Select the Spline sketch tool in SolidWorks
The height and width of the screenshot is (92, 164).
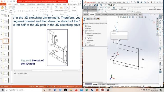106,8
